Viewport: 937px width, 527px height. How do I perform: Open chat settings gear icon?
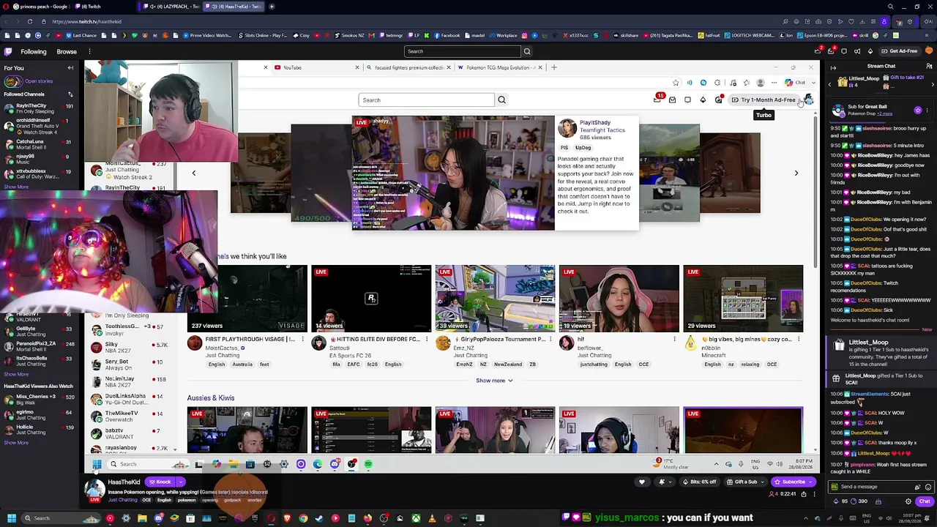click(908, 501)
